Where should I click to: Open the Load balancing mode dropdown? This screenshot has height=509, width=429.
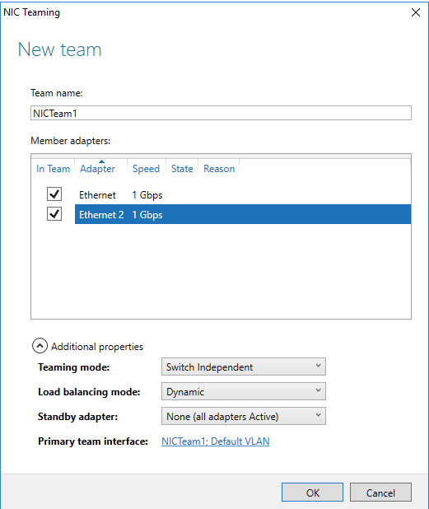click(244, 391)
